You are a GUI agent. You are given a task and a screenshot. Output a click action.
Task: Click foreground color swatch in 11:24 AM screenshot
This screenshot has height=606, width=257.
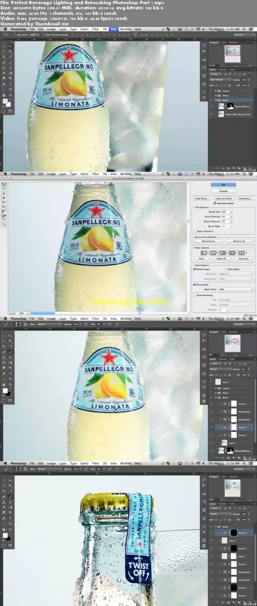click(5, 390)
